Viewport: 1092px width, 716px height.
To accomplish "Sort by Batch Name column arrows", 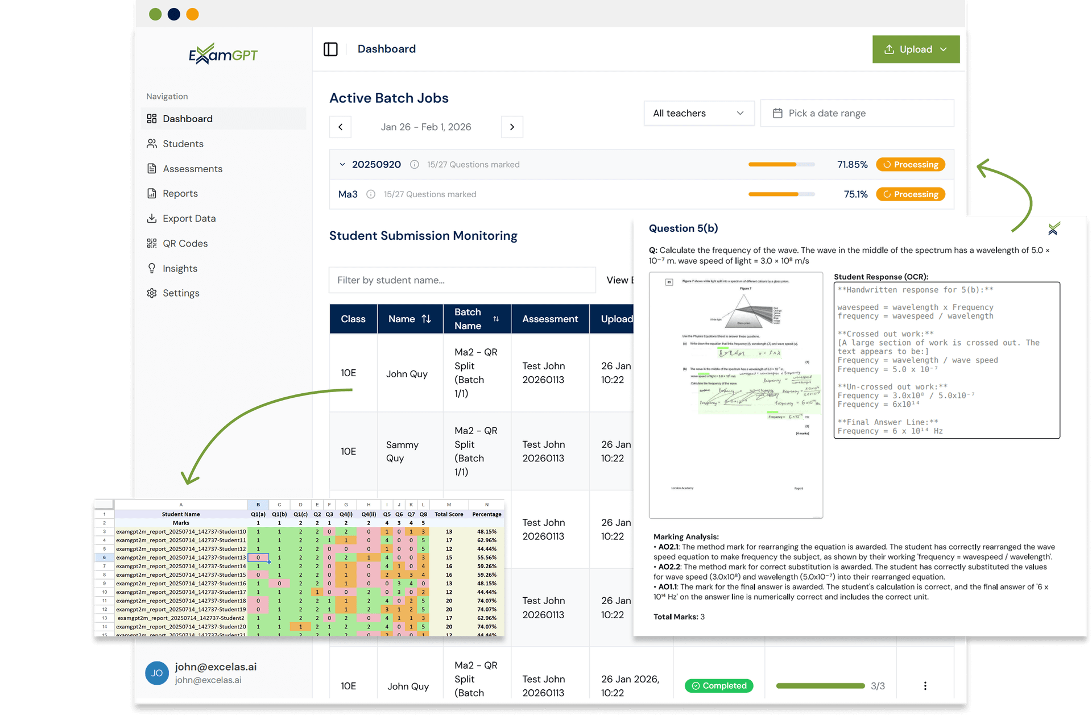I will pos(496,319).
